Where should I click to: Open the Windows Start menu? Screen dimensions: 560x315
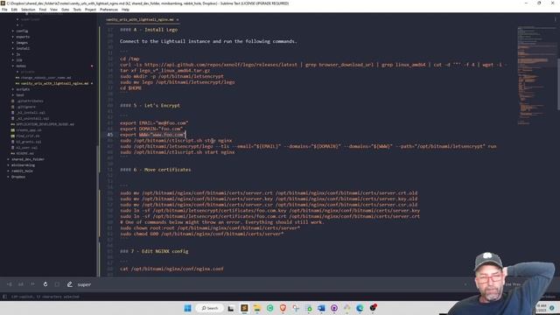coord(187,308)
